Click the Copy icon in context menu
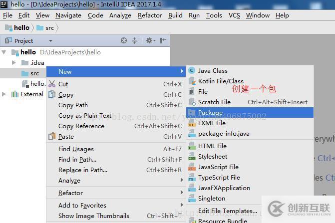The height and width of the screenshot is (223, 335). [52, 94]
